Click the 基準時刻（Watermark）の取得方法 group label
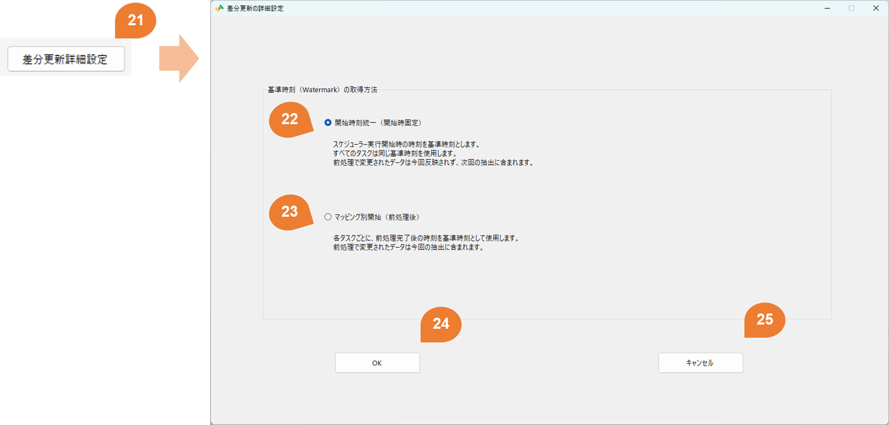This screenshot has width=889, height=425. click(322, 90)
